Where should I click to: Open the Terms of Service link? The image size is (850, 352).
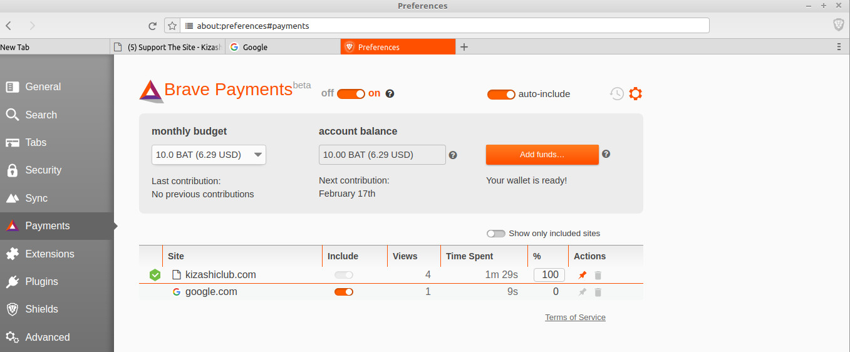pyautogui.click(x=575, y=318)
